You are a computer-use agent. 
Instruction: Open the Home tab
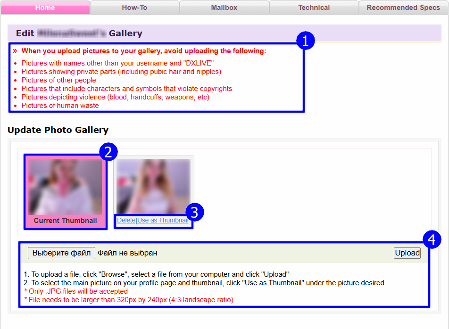click(x=45, y=8)
